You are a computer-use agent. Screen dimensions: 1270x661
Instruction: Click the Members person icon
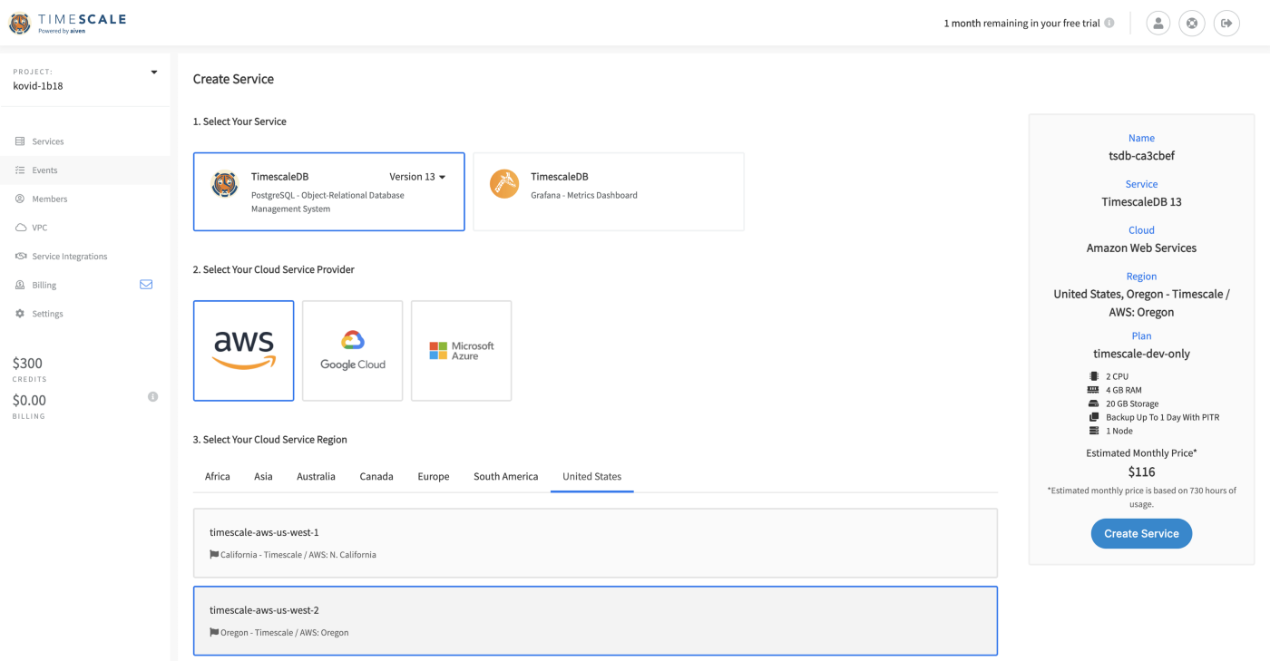(20, 199)
